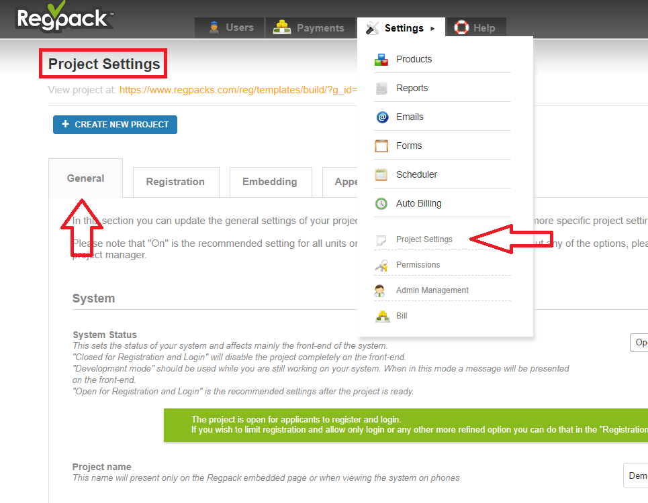Click Create New Project button
Image resolution: width=648 pixels, height=503 pixels.
point(115,125)
